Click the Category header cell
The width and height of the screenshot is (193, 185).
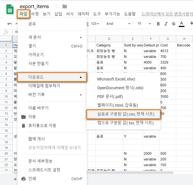pyautogui.click(x=109, y=45)
